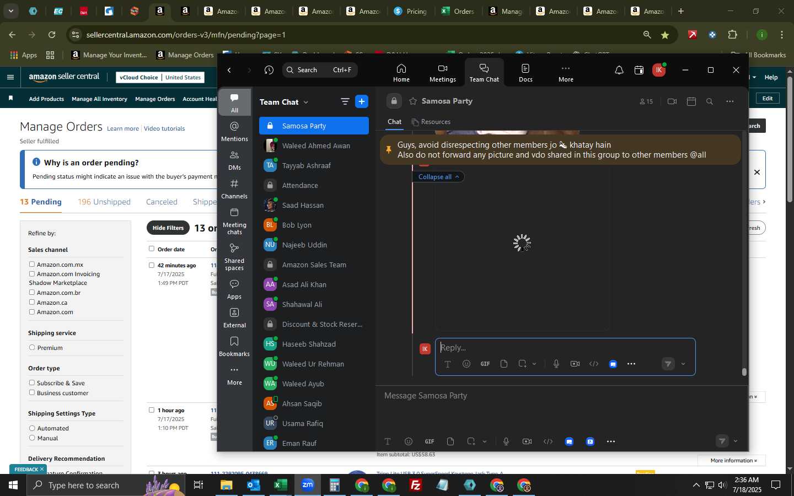
Task: Open External in Zoom sidebar
Action: [x=234, y=318]
